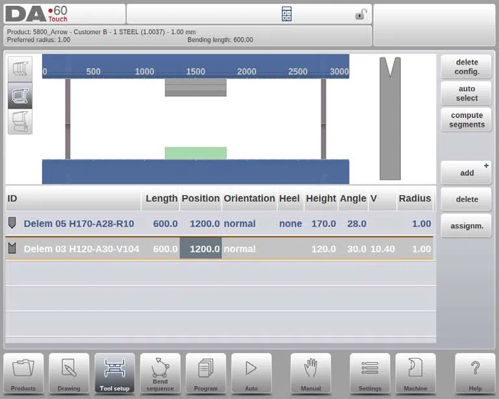Image resolution: width=499 pixels, height=399 pixels.
Task: Select the bottom machine view icon
Action: 20,121
